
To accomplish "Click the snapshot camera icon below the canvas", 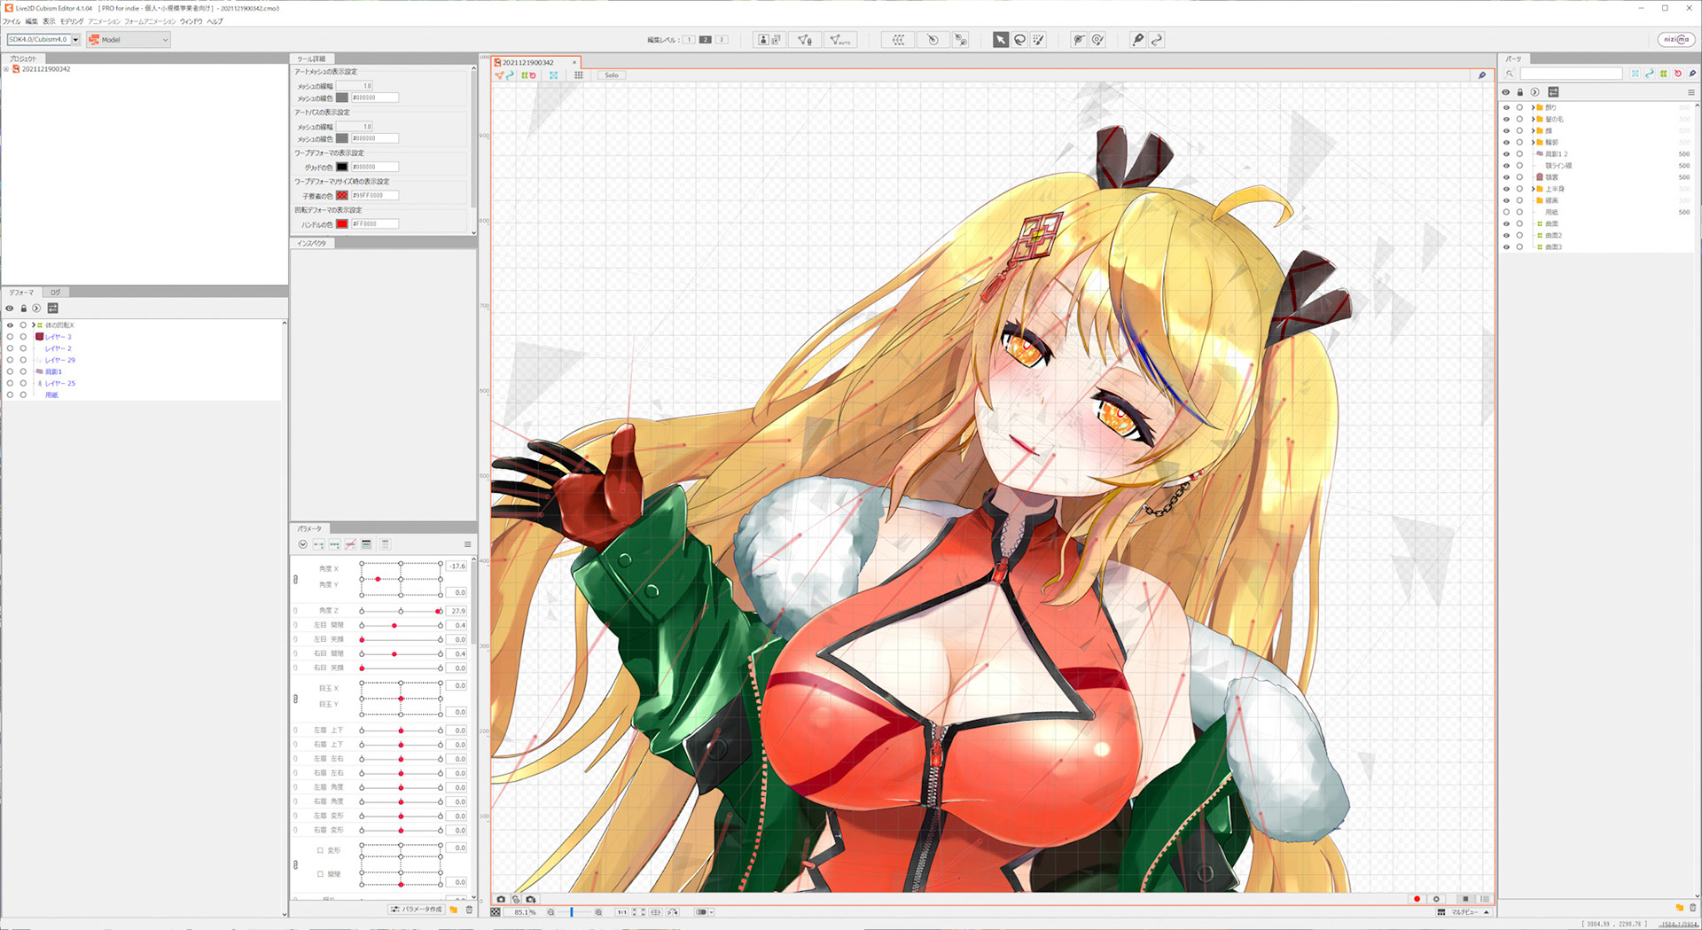I will [x=501, y=899].
